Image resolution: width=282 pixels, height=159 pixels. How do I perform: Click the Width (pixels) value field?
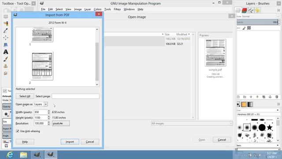pos(41,112)
